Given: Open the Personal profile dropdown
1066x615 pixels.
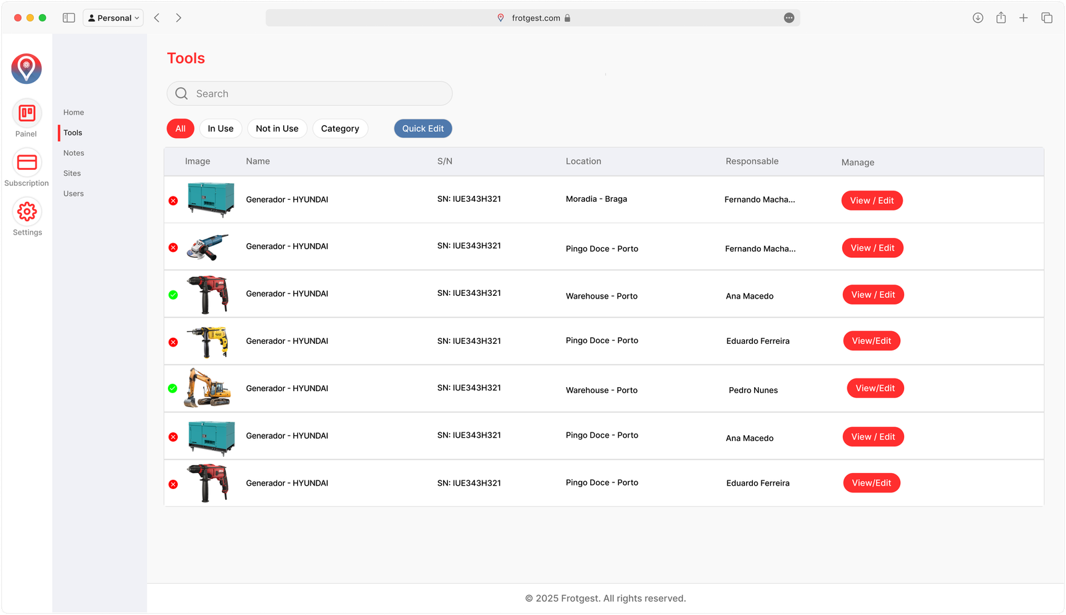Looking at the screenshot, I should 113,18.
